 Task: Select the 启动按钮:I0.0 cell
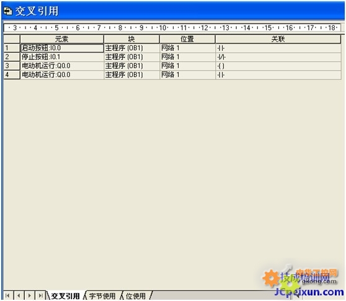click(x=62, y=48)
